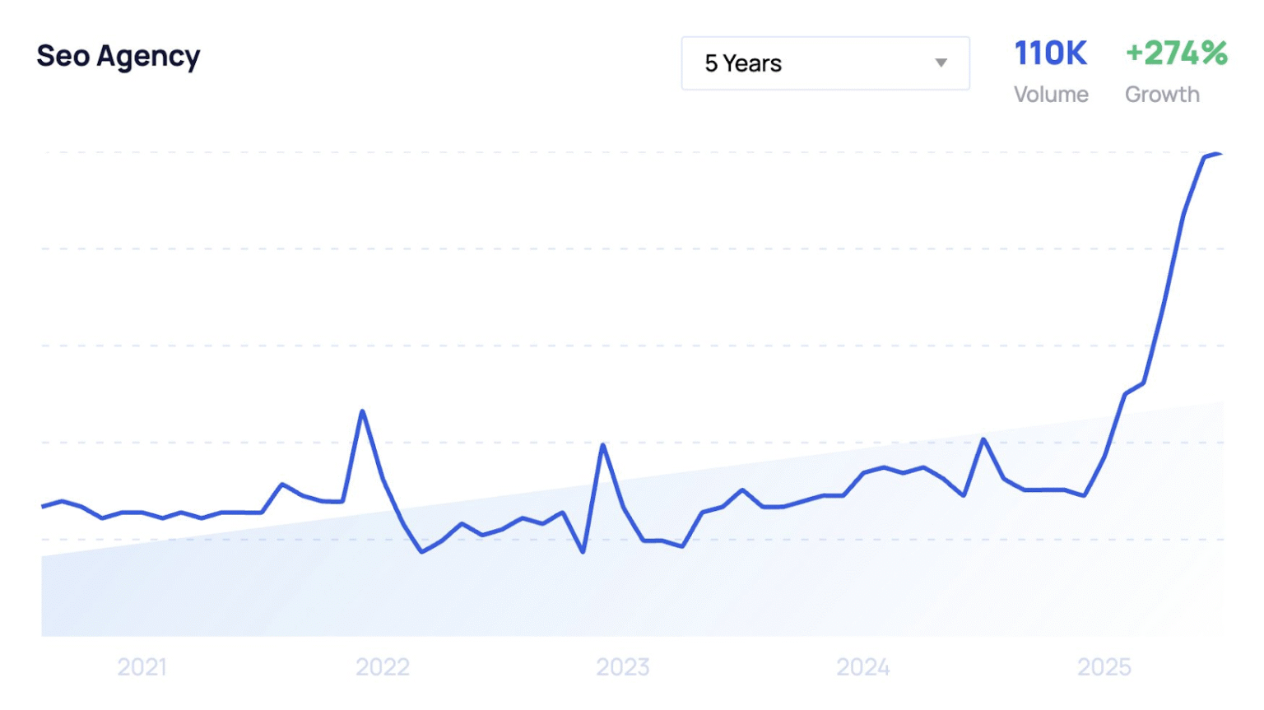Click the Growth label under +274%

click(x=1162, y=95)
